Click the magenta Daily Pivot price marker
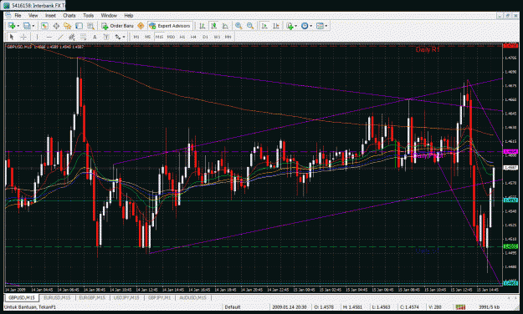This screenshot has width=523, height=314. (x=510, y=151)
